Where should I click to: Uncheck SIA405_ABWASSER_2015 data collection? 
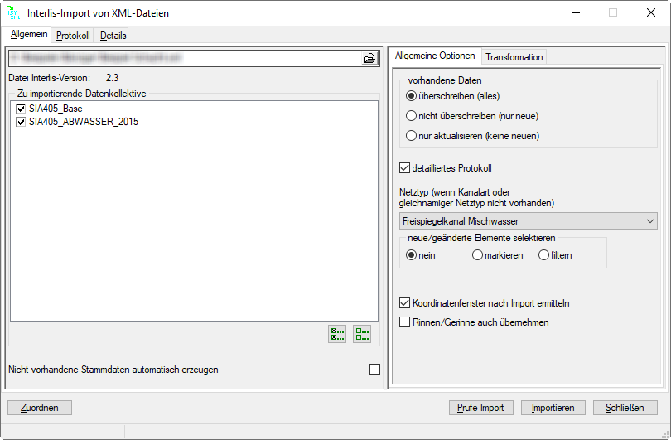point(21,122)
